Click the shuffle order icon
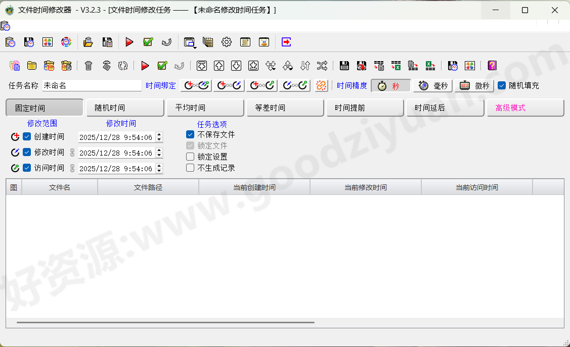Image resolution: width=570 pixels, height=347 pixels. [322, 66]
